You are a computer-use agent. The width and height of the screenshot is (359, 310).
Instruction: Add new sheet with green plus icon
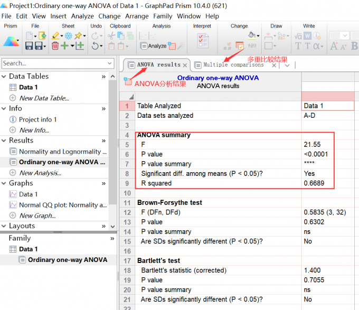(x=65, y=45)
